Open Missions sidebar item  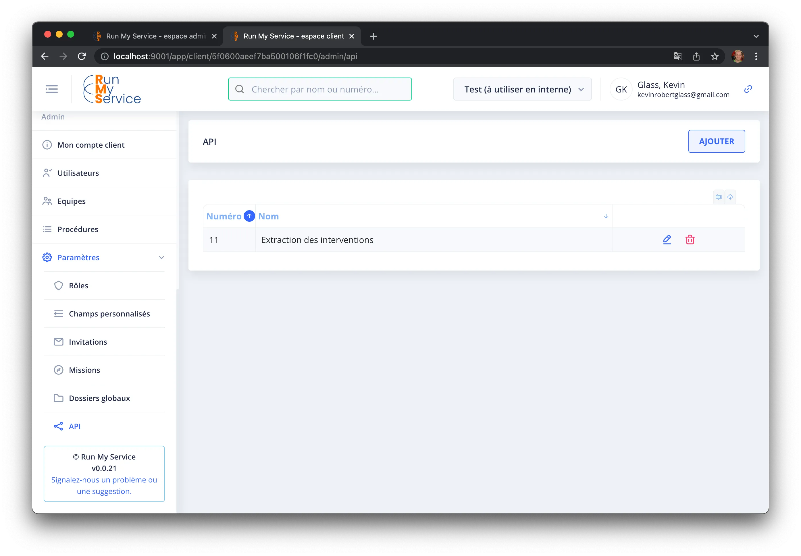(104, 370)
